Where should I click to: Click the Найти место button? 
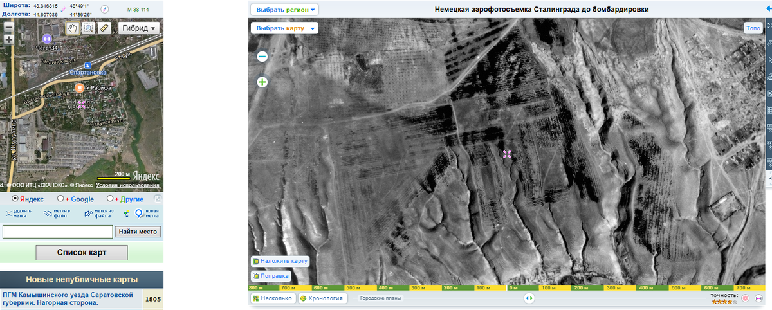click(139, 232)
